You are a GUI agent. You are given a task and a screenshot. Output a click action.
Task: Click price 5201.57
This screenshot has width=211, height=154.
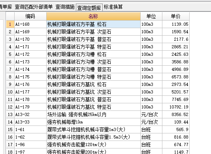pos(176,92)
